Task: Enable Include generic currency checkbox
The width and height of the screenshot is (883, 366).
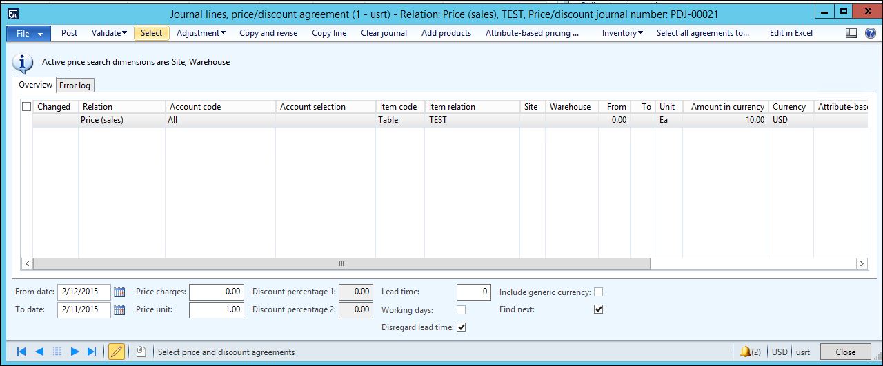Action: [x=598, y=292]
